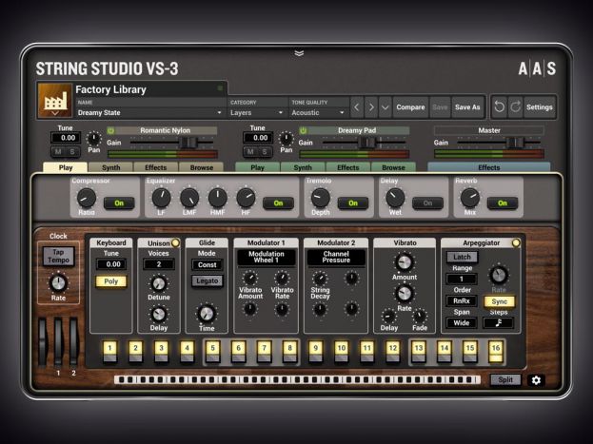Switch to Romantic Nylon Synth tab

[110, 167]
